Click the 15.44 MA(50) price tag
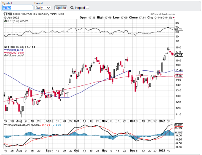 (x=179, y=71)
